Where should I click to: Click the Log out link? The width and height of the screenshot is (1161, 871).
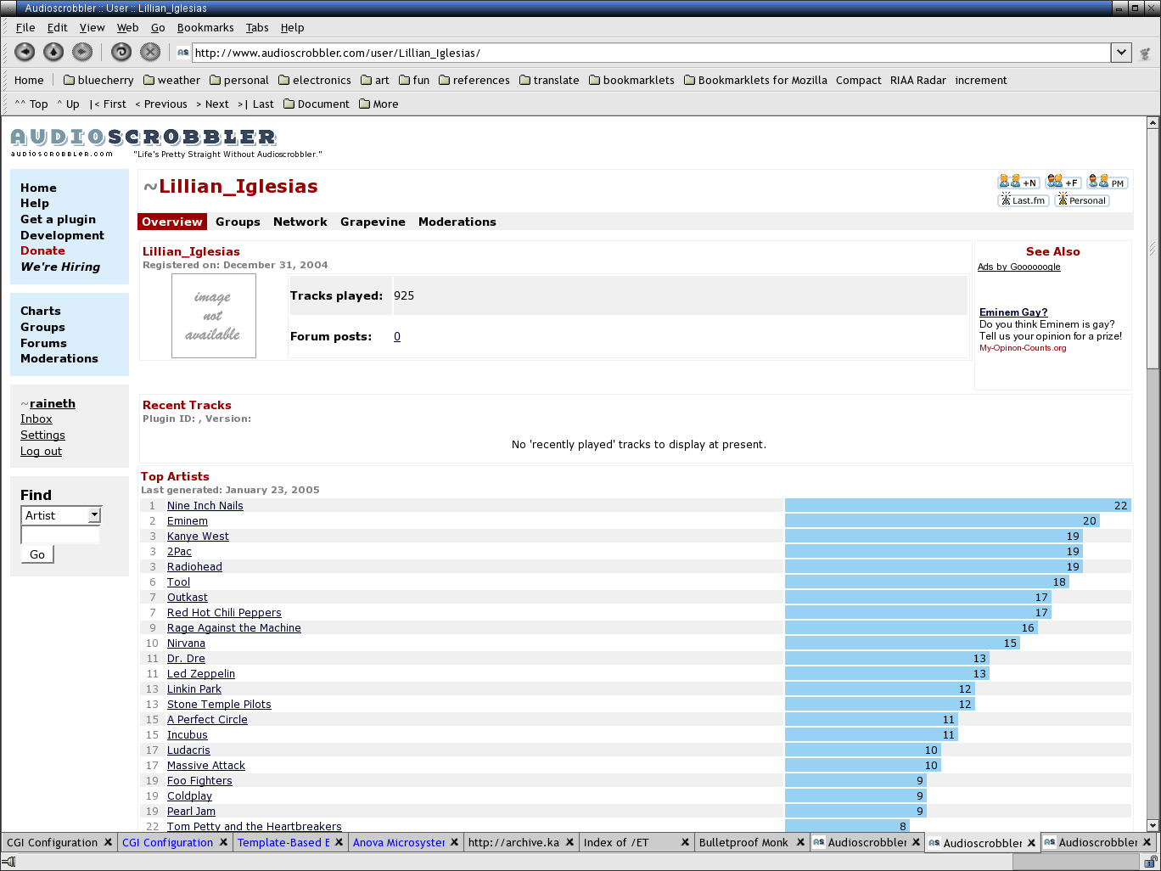[41, 452]
